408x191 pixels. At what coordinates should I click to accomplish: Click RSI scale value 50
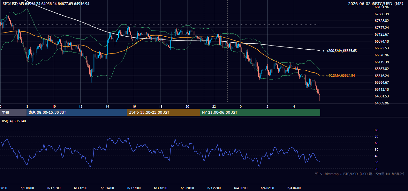376,149
